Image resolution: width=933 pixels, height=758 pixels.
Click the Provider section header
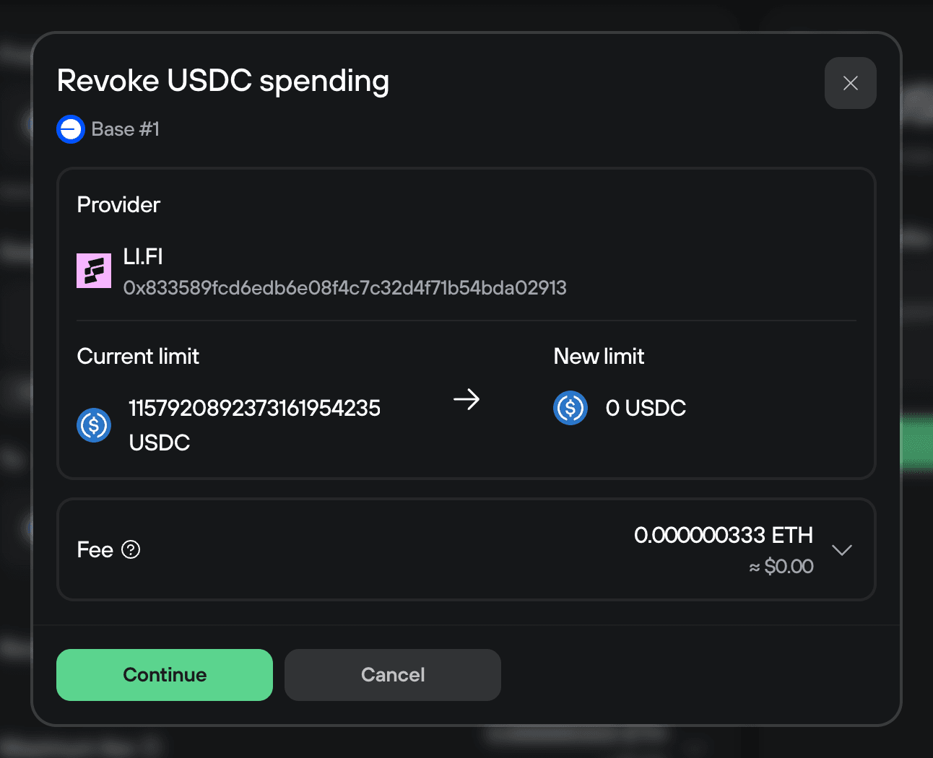point(118,204)
